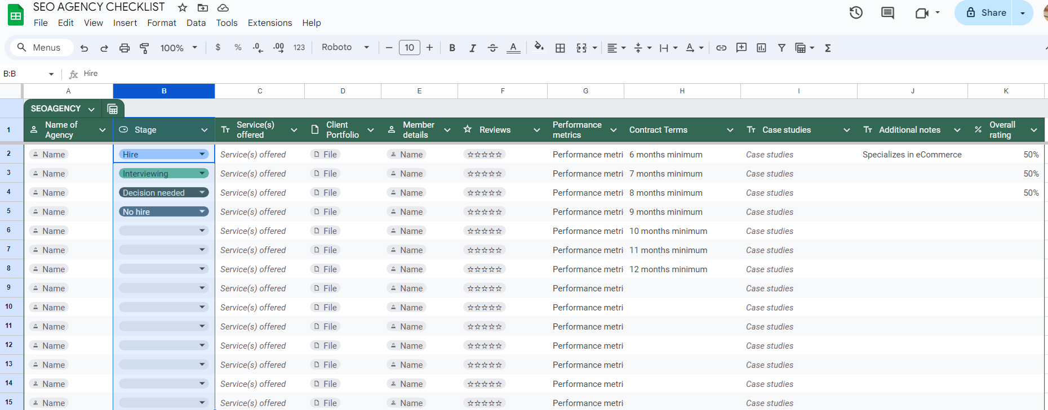The image size is (1048, 410).
Task: Activate the paint format tool
Action: click(x=144, y=48)
